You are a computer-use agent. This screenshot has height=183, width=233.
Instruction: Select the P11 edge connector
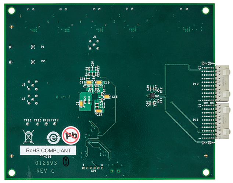223,120
